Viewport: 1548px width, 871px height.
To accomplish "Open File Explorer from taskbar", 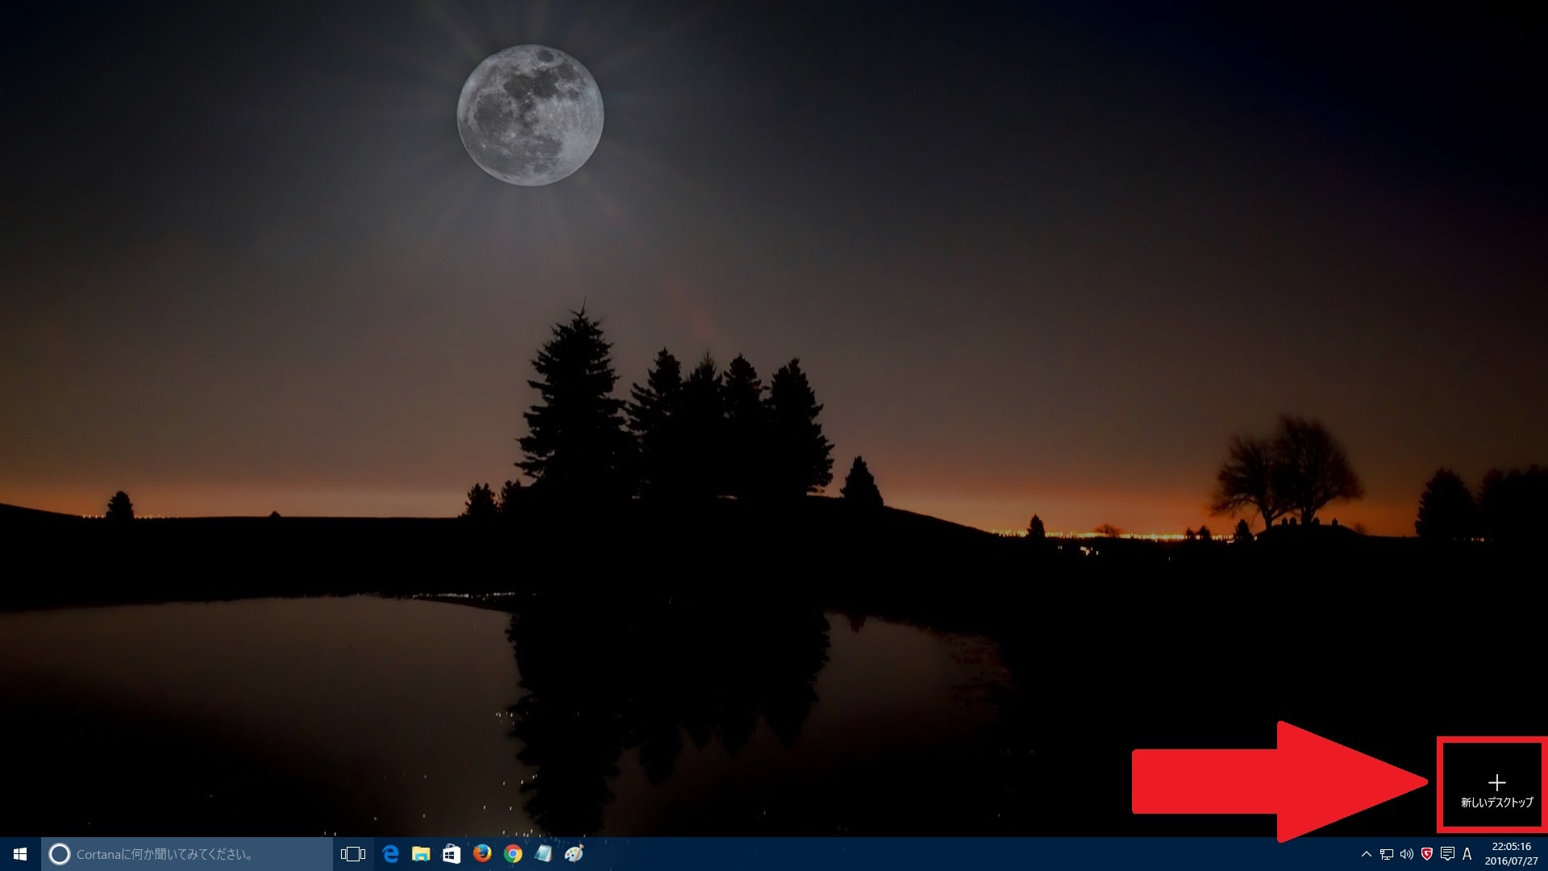I will point(421,854).
